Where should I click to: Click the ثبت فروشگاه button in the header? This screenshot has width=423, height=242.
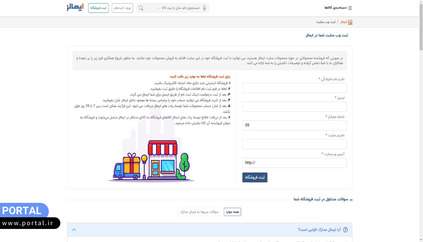click(x=98, y=8)
